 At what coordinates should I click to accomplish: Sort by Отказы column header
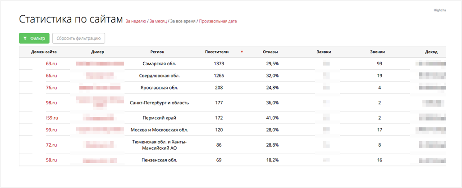(270, 52)
